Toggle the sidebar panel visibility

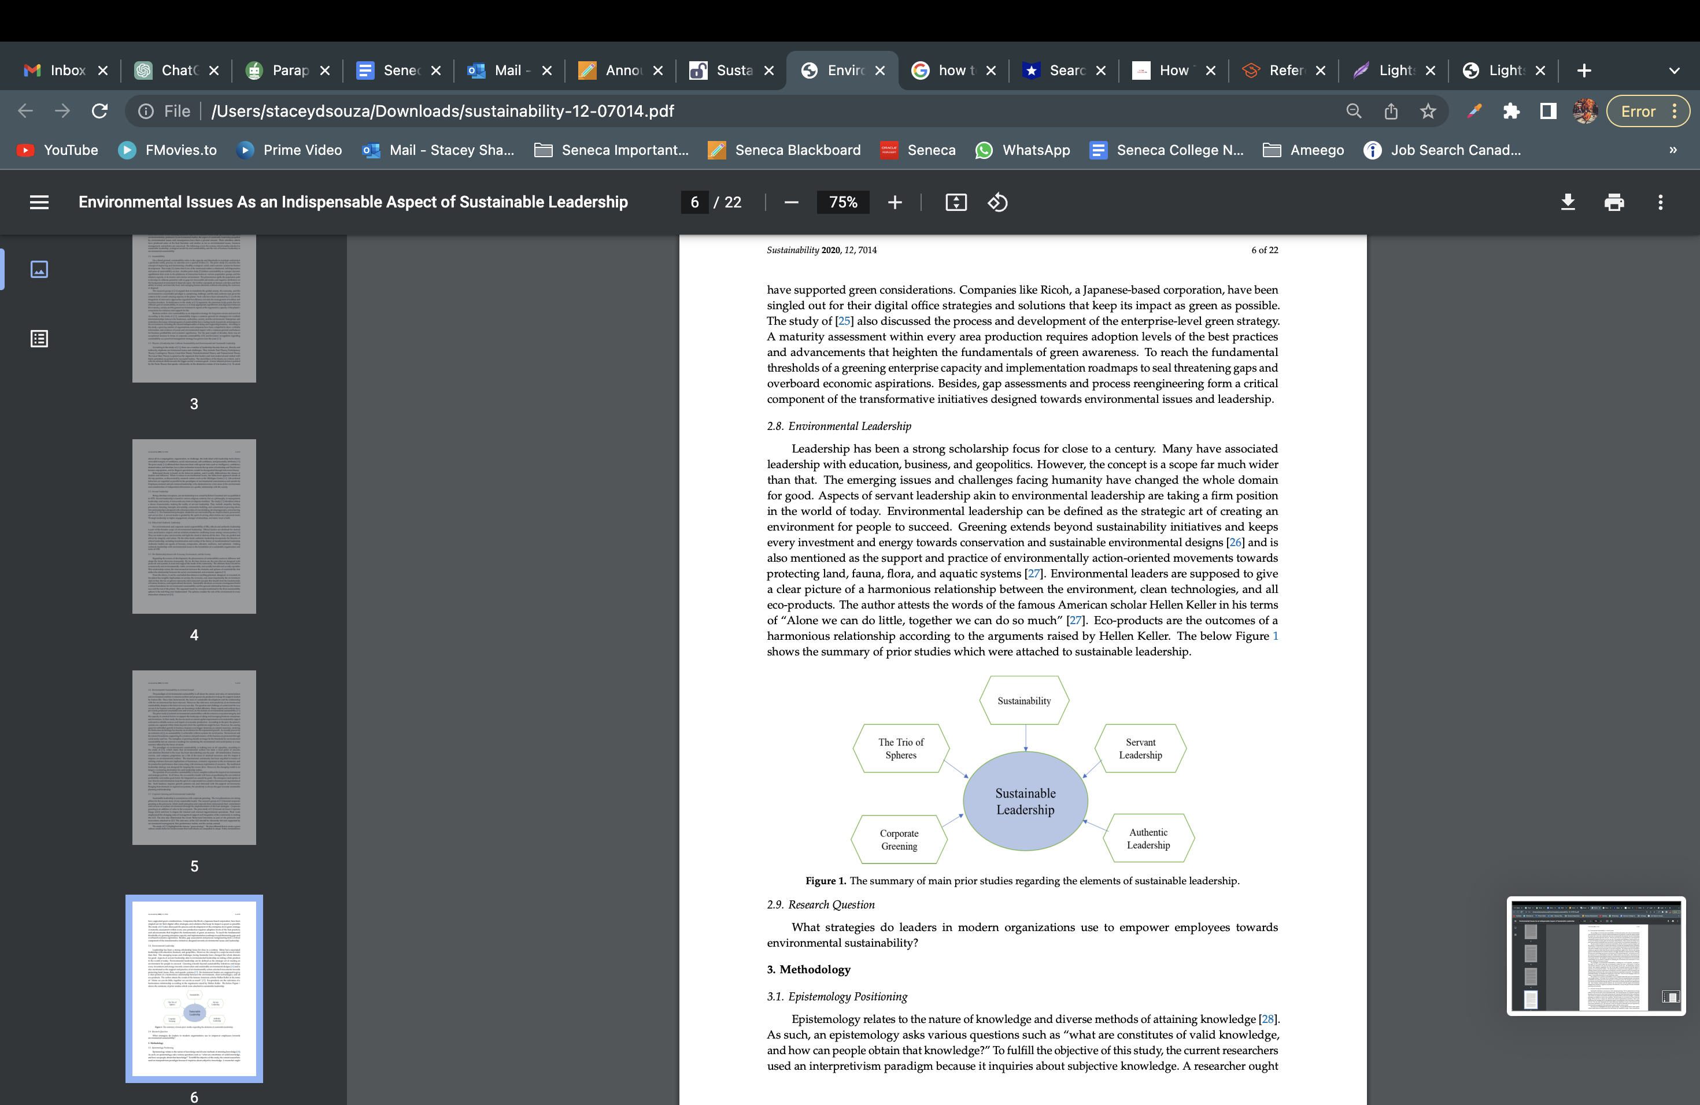pos(40,202)
